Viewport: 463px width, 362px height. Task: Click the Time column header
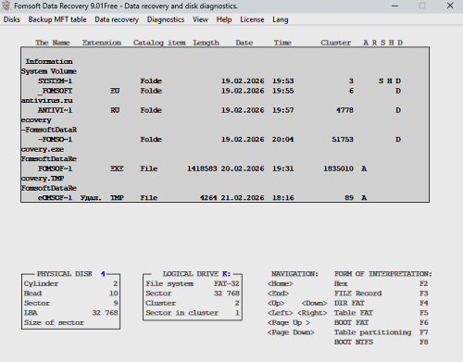[x=282, y=43]
